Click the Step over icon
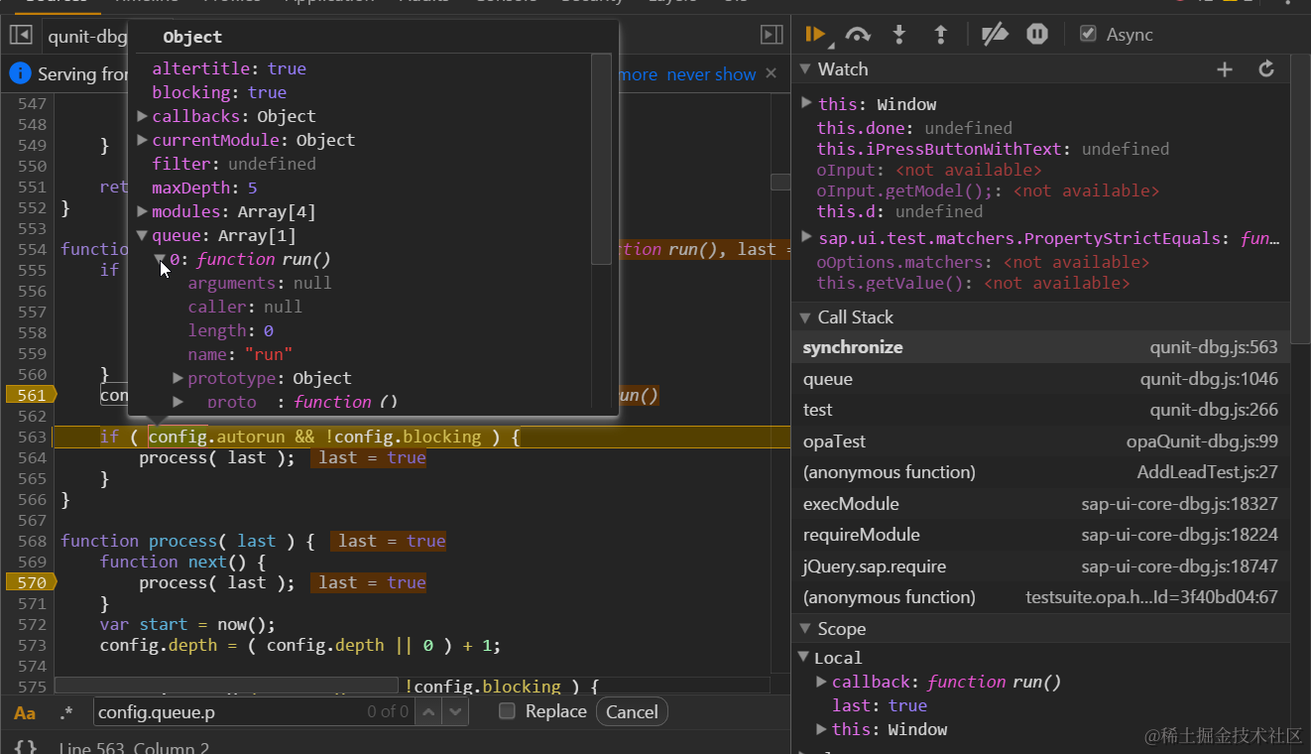 [x=858, y=35]
